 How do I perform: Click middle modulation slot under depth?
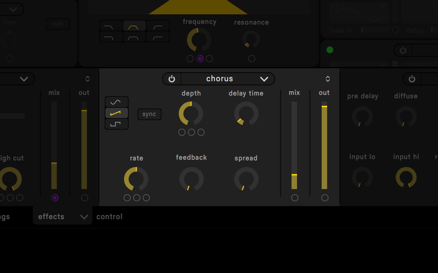tap(192, 132)
